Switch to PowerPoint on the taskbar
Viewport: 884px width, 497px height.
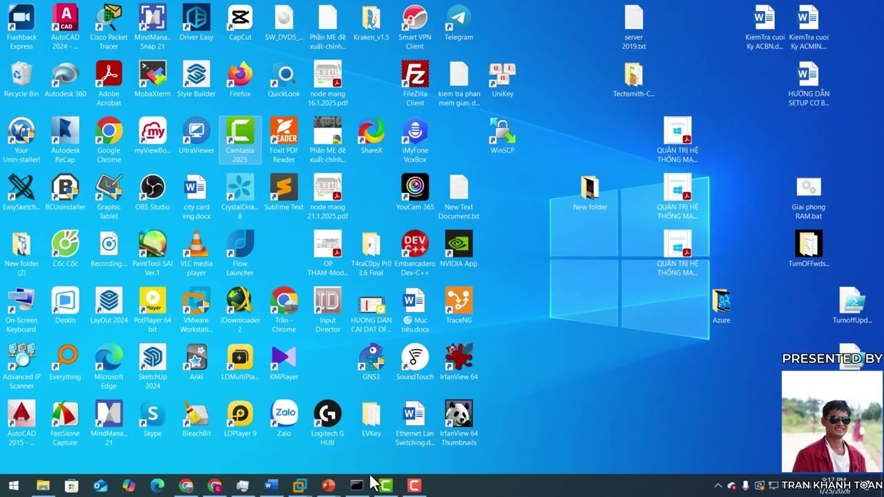pos(328,485)
